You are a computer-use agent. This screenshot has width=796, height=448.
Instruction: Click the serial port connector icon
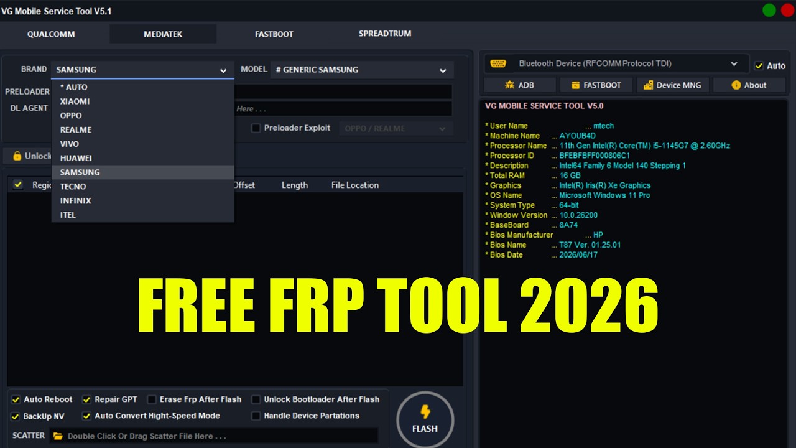498,63
